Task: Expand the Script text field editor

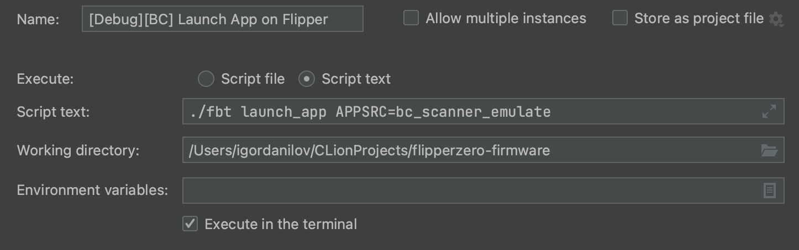Action: 769,112
